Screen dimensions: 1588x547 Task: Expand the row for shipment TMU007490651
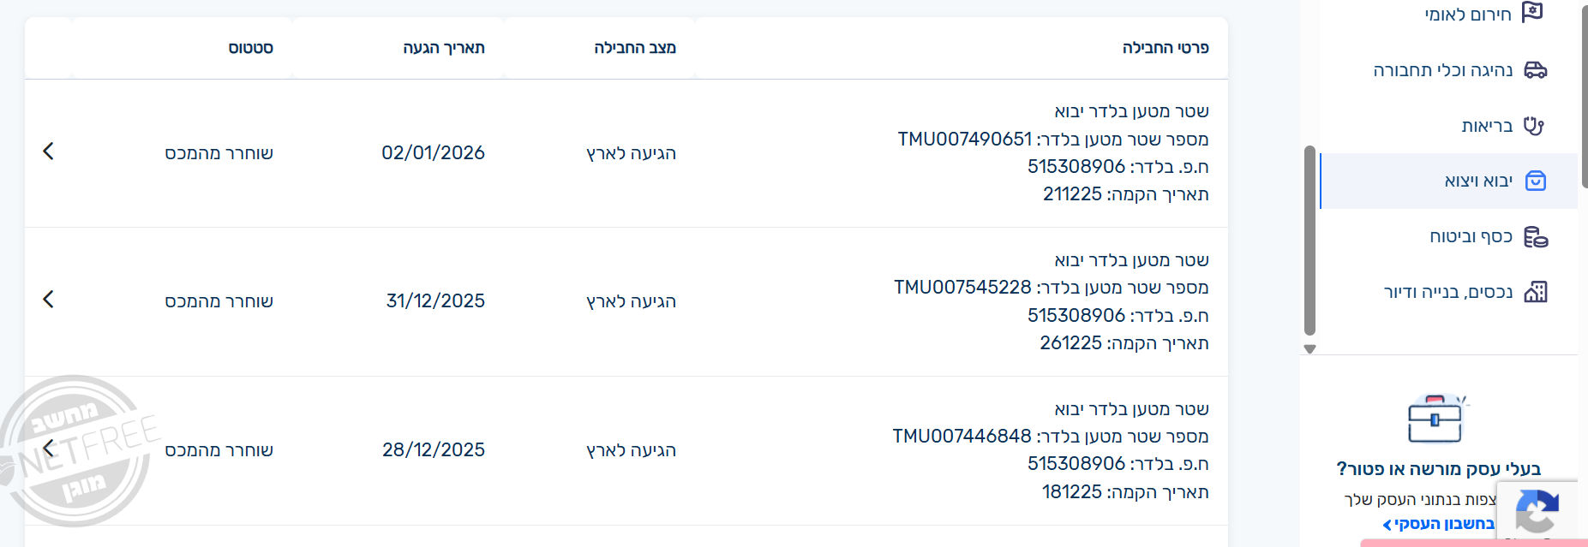click(48, 152)
